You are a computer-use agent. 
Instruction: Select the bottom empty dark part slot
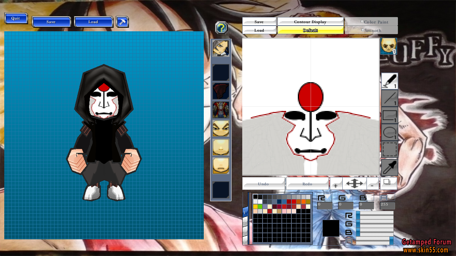[221, 190]
